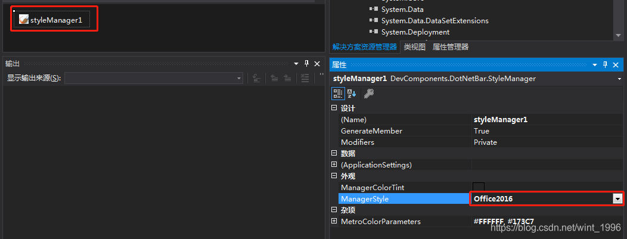The height and width of the screenshot is (239, 627).
Task: Collapse the 数据 category
Action: tap(334, 153)
